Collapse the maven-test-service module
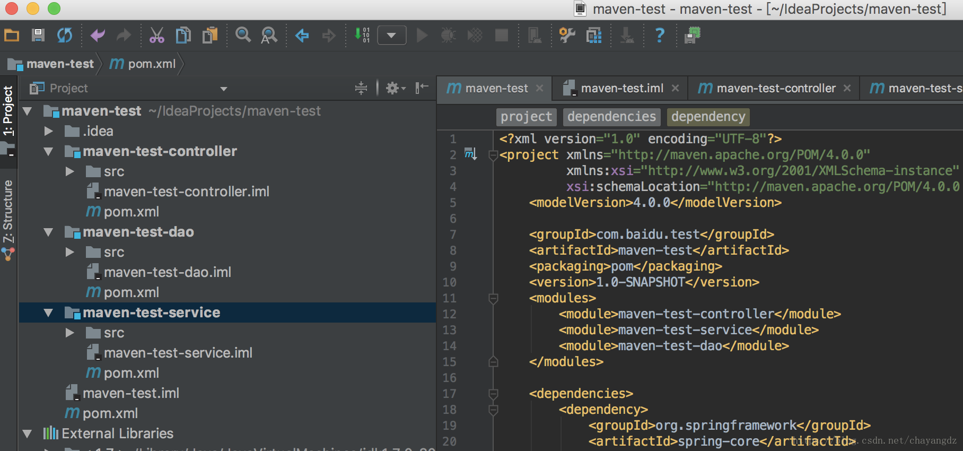Screen dimensions: 963x451 pos(49,313)
